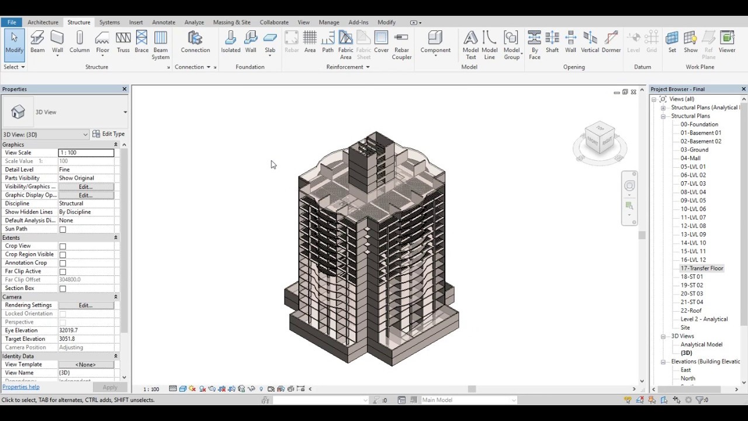
Task: Open the Annotate ribbon tab
Action: 164,22
